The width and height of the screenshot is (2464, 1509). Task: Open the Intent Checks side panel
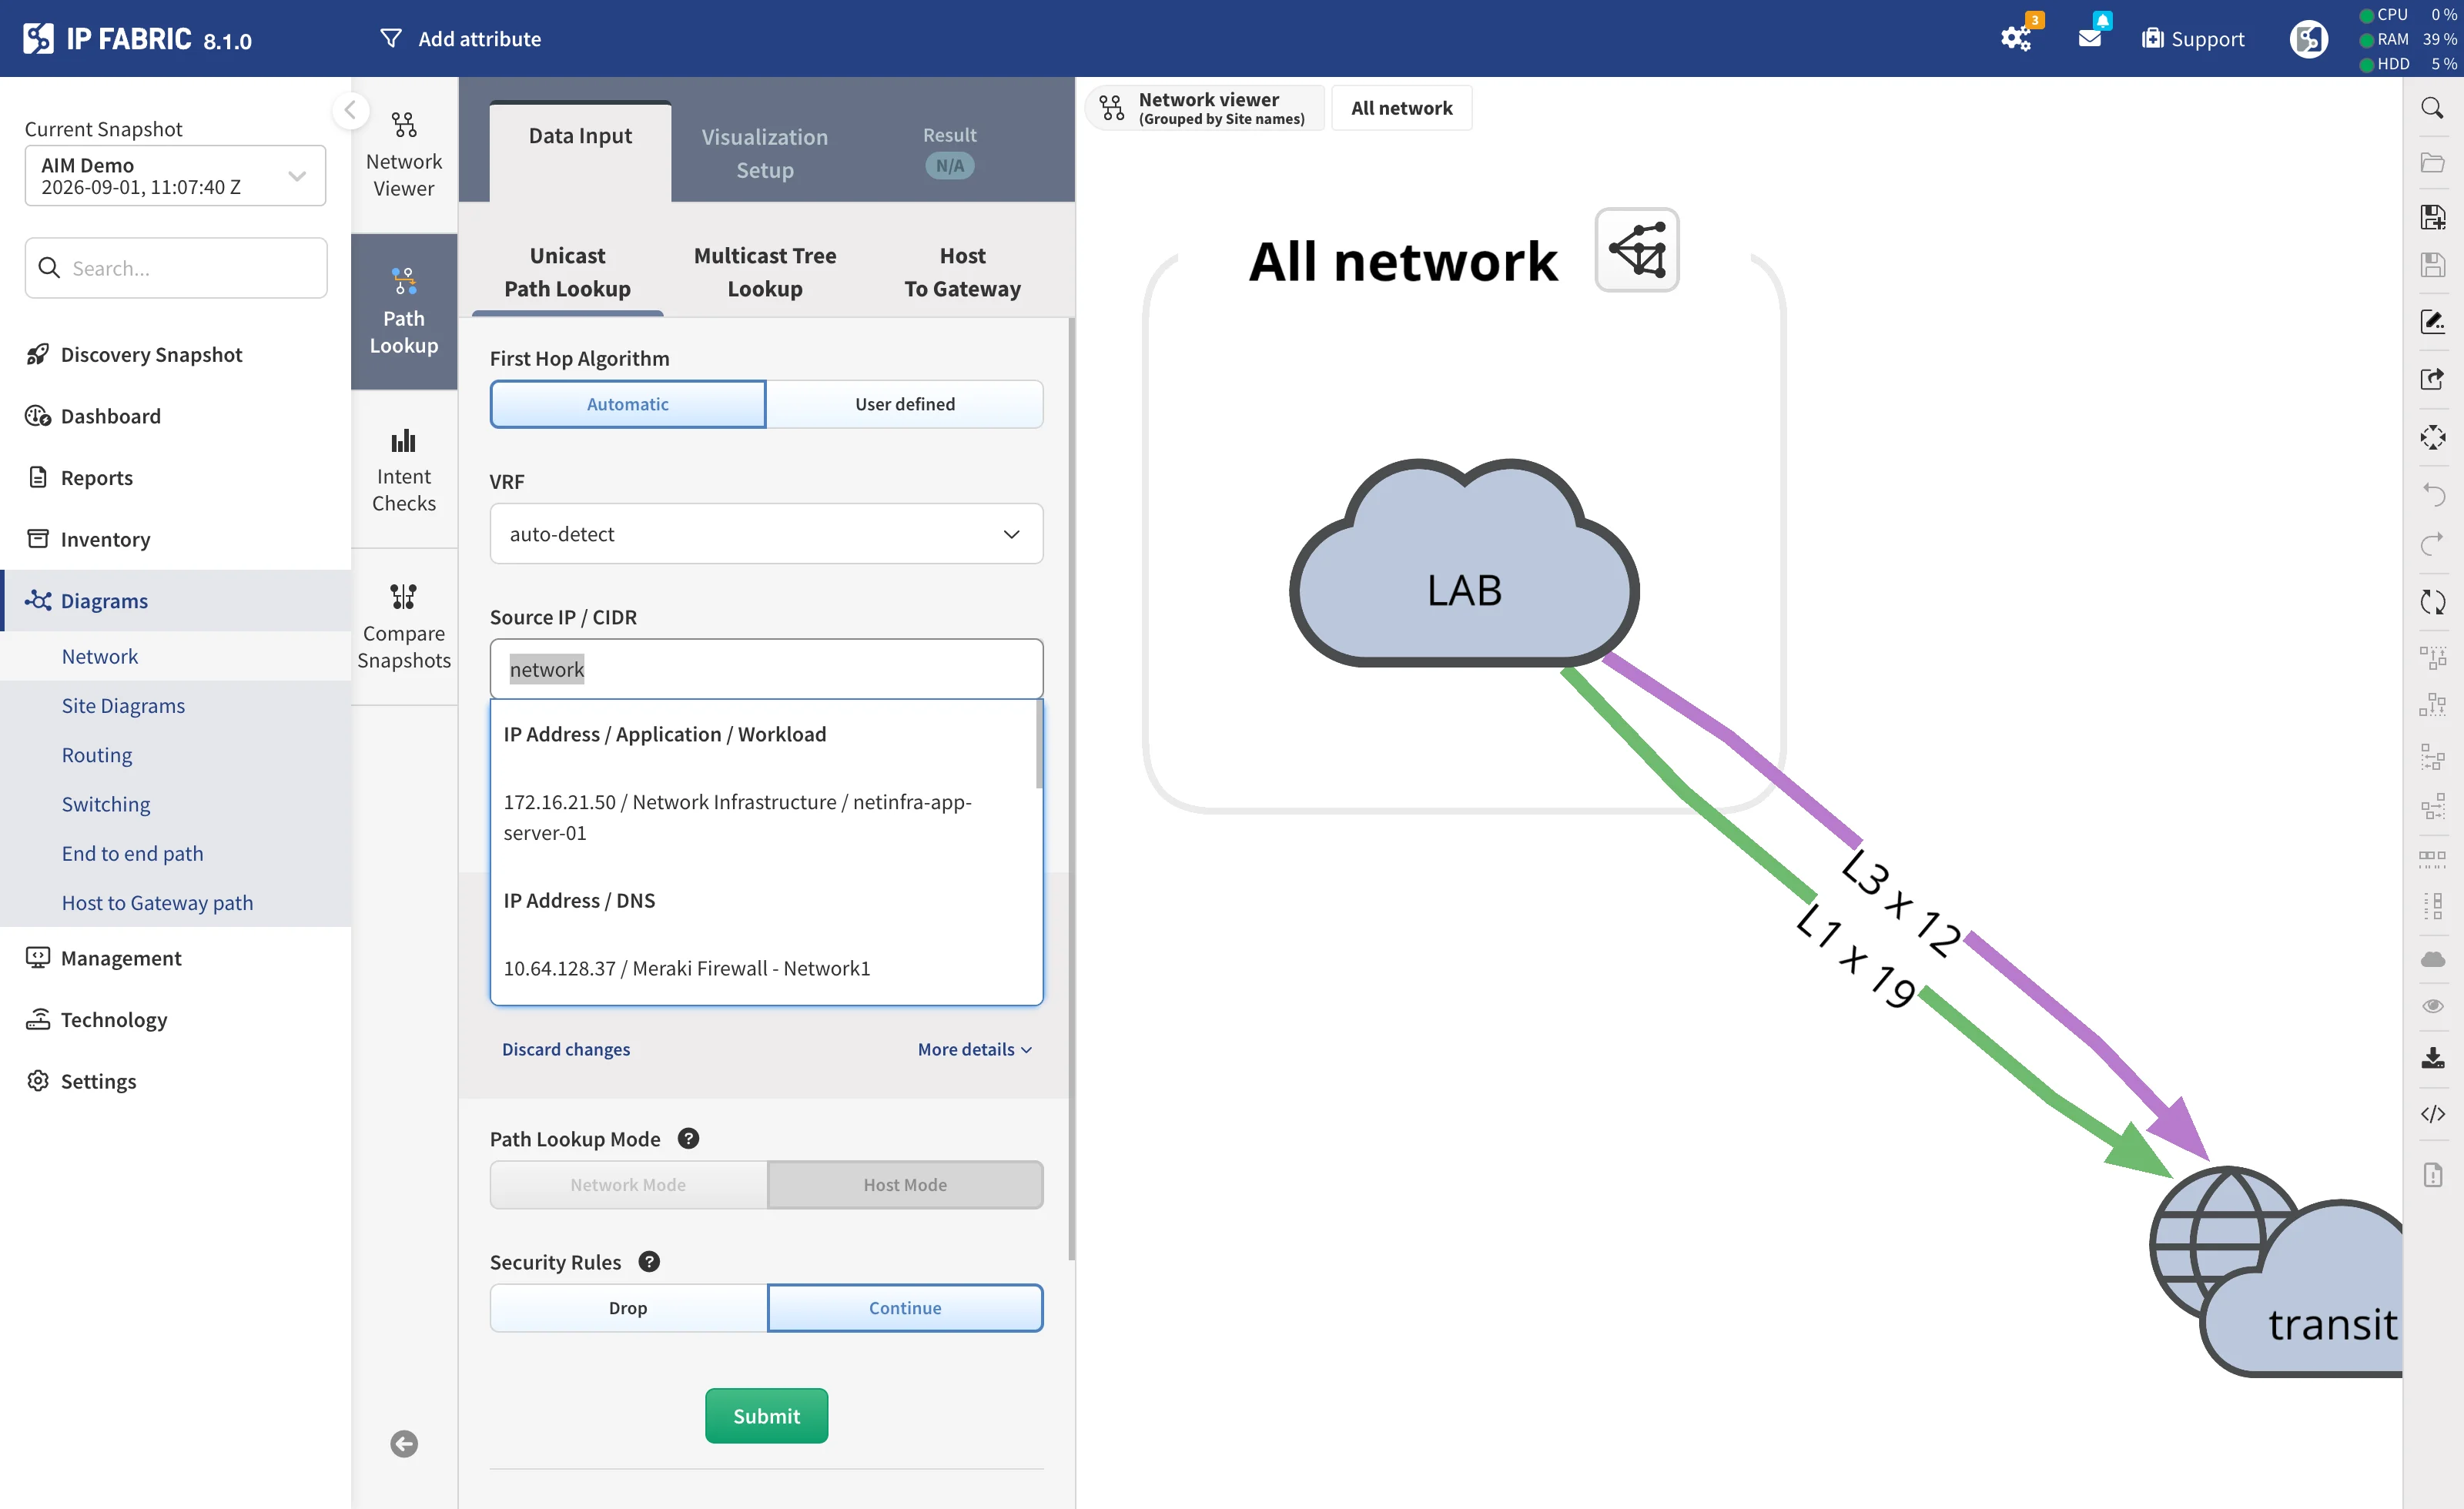tap(404, 469)
